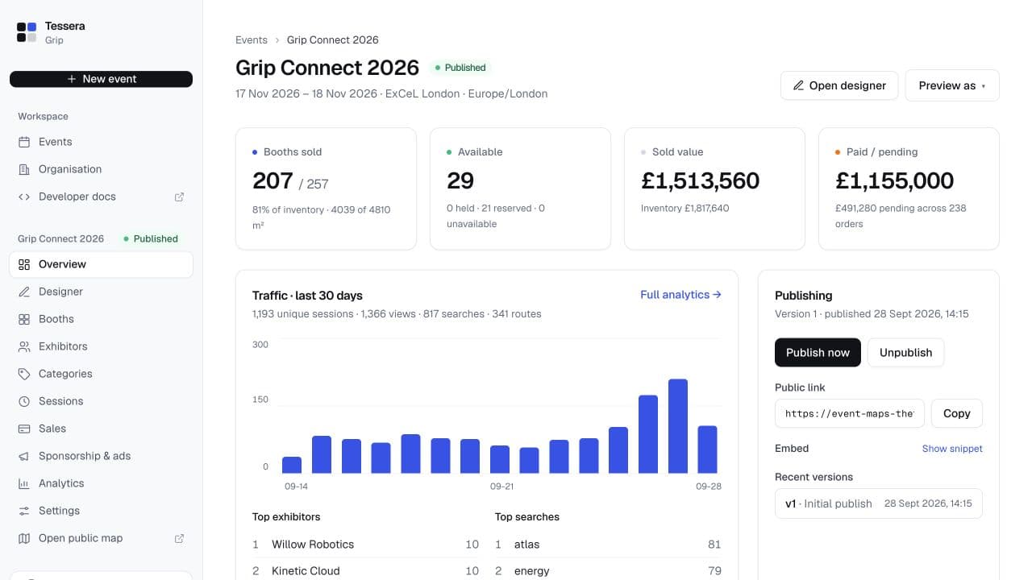The height and width of the screenshot is (580, 1032).
Task: Open the Exhibitors section
Action: [102, 346]
